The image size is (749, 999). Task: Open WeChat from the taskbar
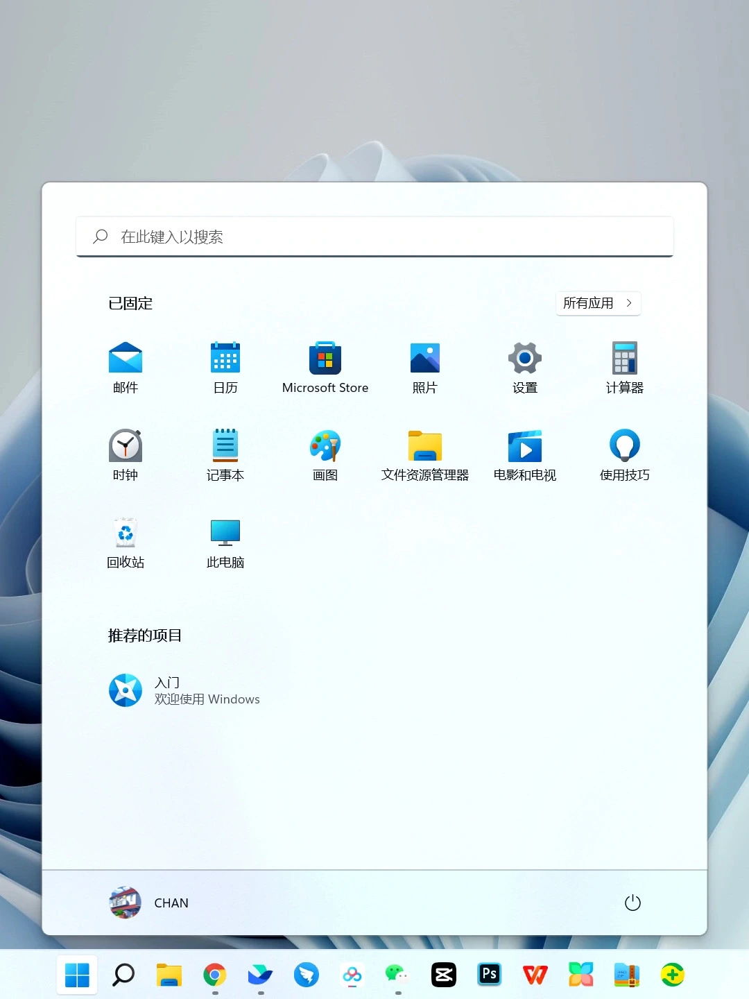pyautogui.click(x=397, y=975)
